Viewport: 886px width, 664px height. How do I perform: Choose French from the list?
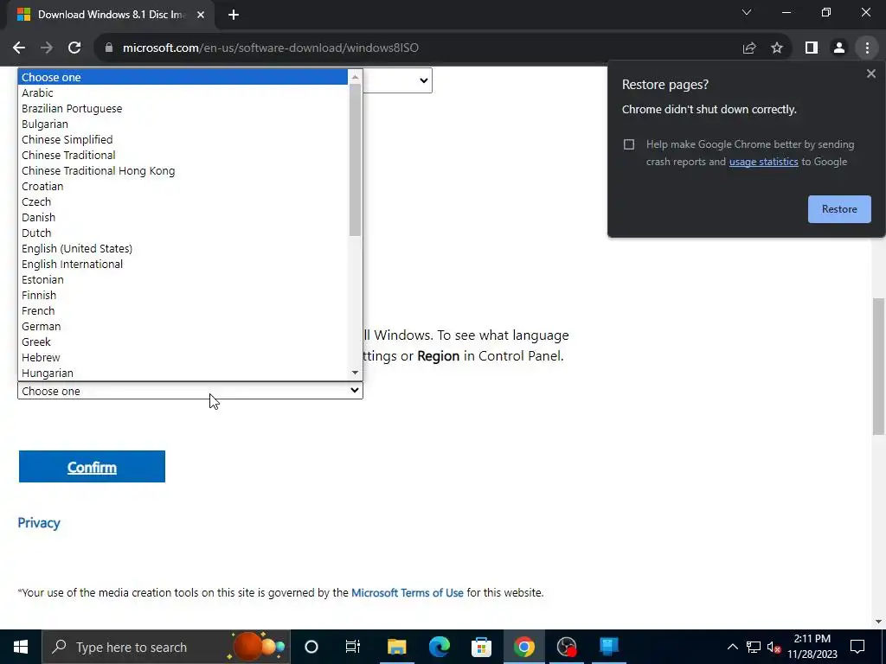183,310
